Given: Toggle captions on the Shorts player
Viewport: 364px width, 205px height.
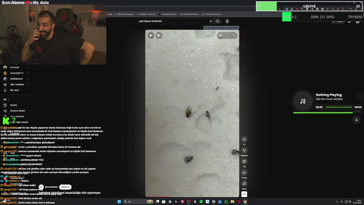Looking at the screenshot, I should pos(220,35).
